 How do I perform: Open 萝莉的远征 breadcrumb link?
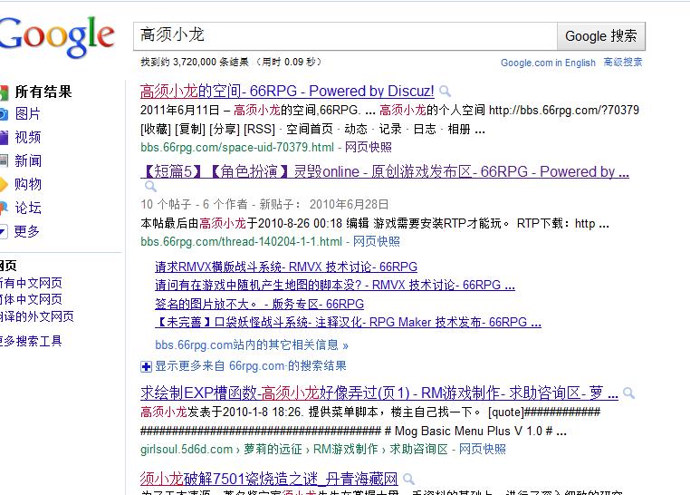pyautogui.click(x=273, y=449)
